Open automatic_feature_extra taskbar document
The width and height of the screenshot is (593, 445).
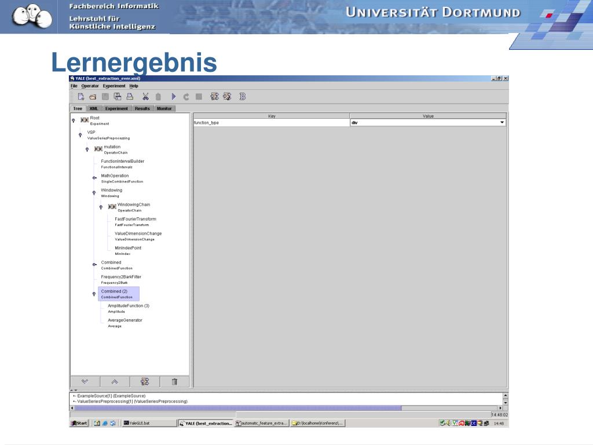pos(262,423)
